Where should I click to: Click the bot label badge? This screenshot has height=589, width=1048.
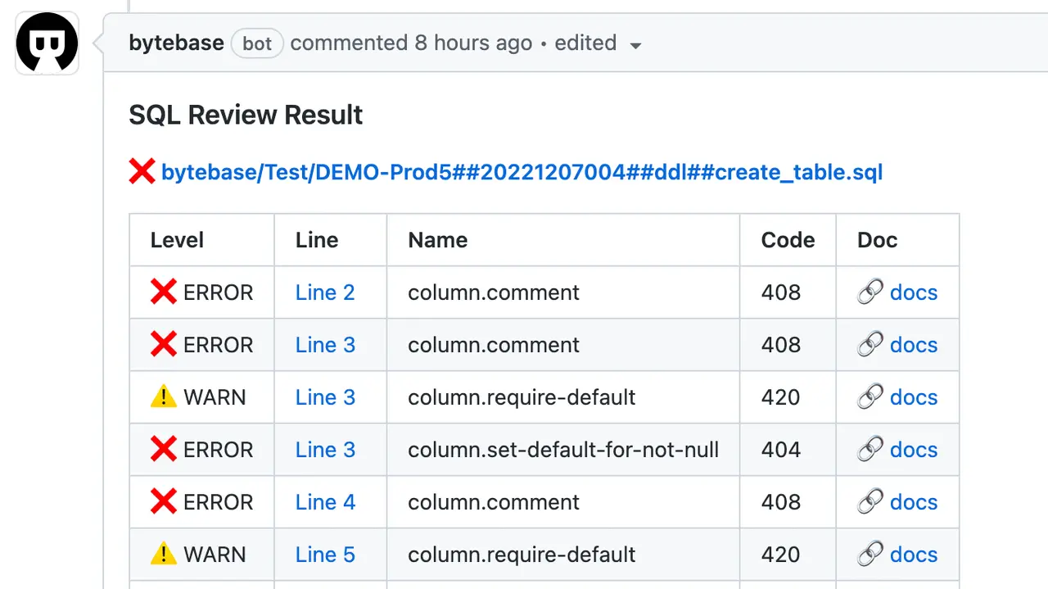tap(257, 44)
